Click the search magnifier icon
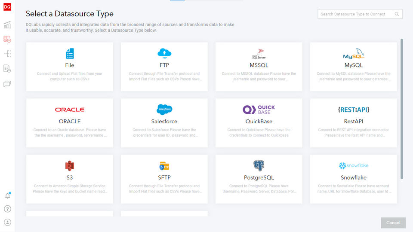 coord(397,14)
